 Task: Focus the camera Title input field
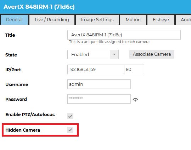(x=124, y=35)
